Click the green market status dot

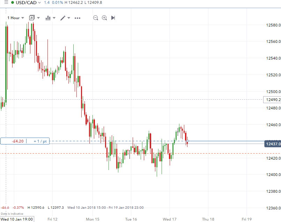(x=13, y=2)
